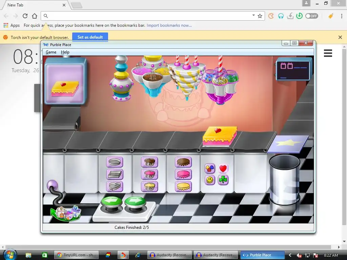Click Set as default button

click(90, 37)
